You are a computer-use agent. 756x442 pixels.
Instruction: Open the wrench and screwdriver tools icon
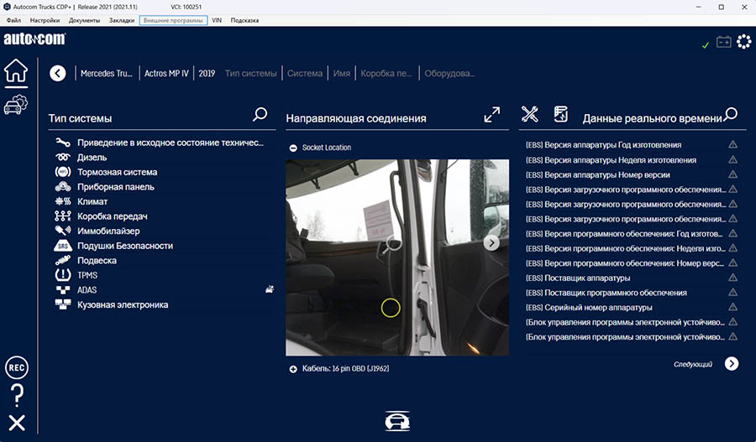click(530, 114)
